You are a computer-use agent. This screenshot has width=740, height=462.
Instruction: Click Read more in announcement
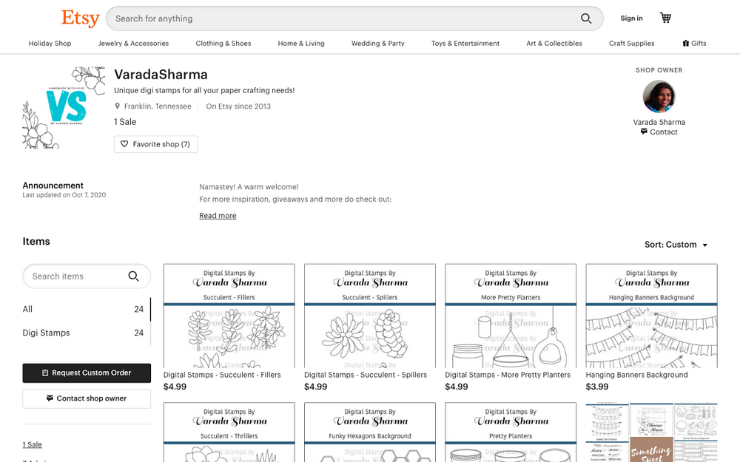[218, 215]
